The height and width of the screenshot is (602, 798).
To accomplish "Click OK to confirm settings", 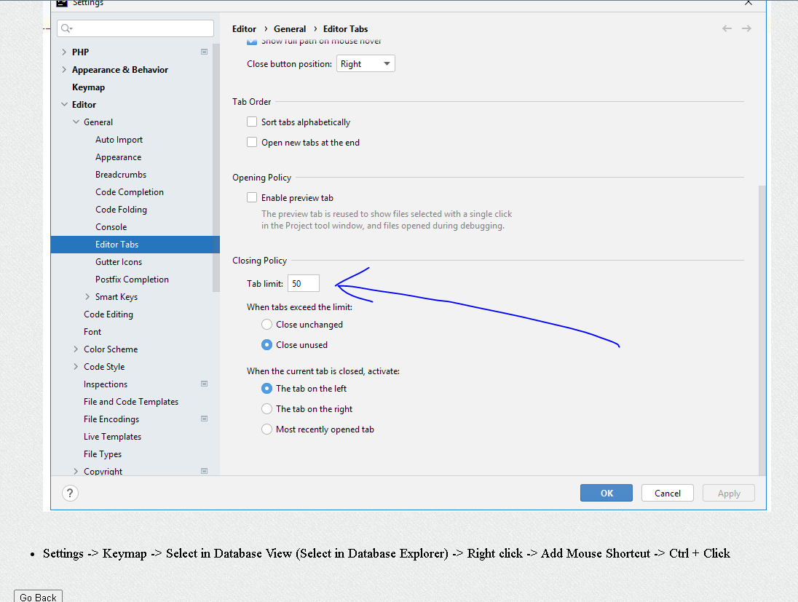I will [606, 493].
